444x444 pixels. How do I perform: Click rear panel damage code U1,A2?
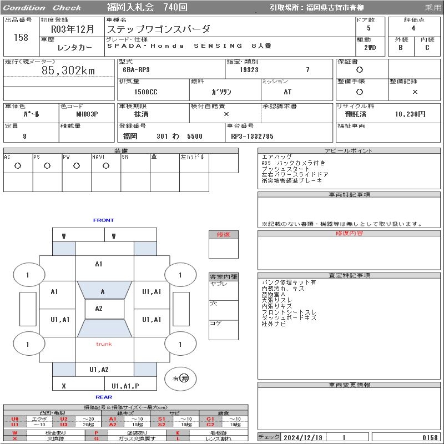tap(99, 370)
